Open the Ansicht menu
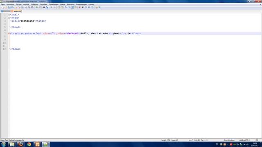The height and width of the screenshot is (147, 262). [26, 4]
